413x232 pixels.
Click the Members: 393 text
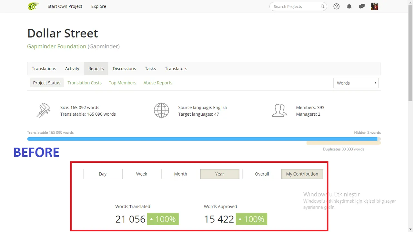[x=310, y=108]
